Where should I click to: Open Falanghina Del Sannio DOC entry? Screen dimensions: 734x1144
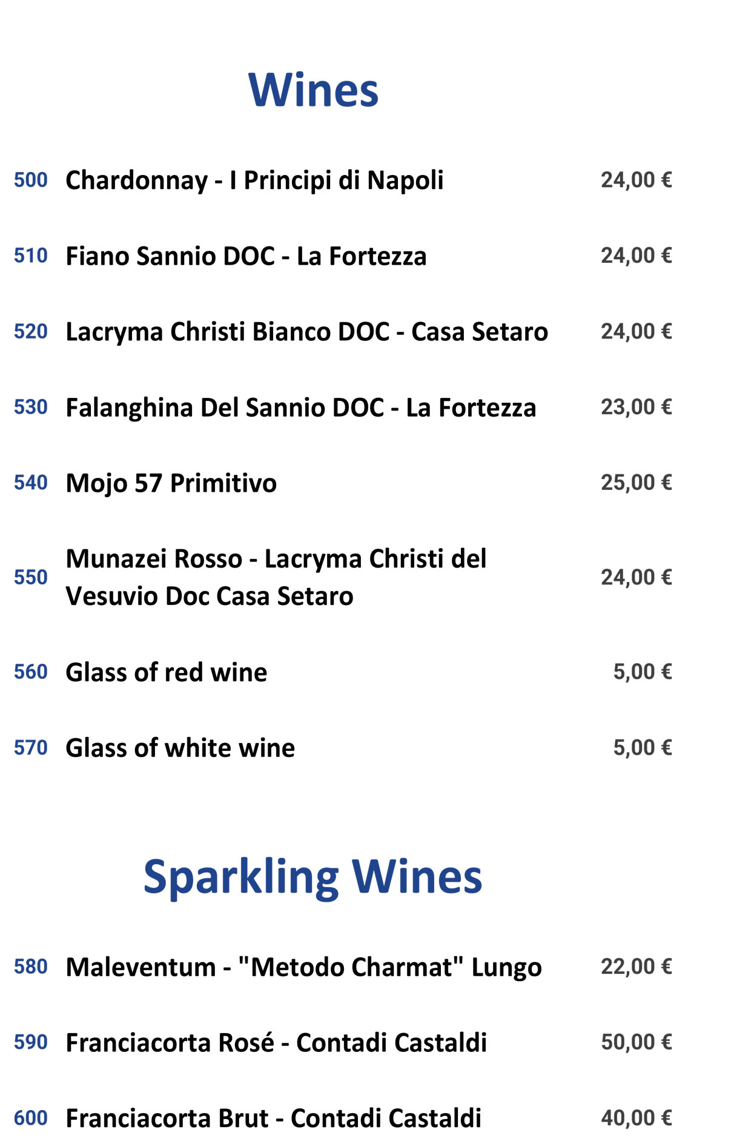click(301, 408)
